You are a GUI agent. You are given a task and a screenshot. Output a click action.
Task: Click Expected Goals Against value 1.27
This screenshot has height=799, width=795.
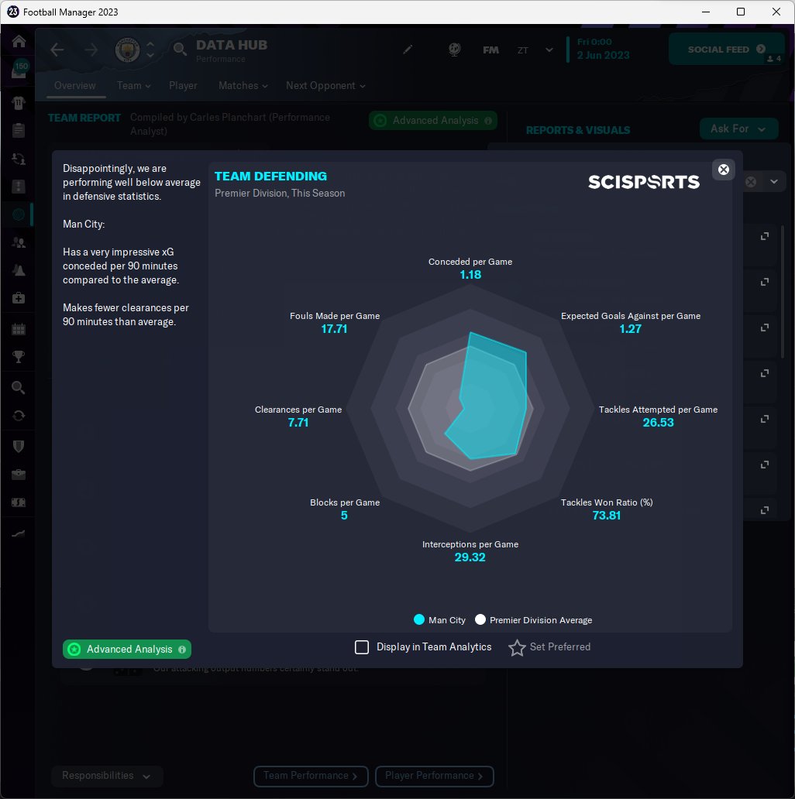630,329
